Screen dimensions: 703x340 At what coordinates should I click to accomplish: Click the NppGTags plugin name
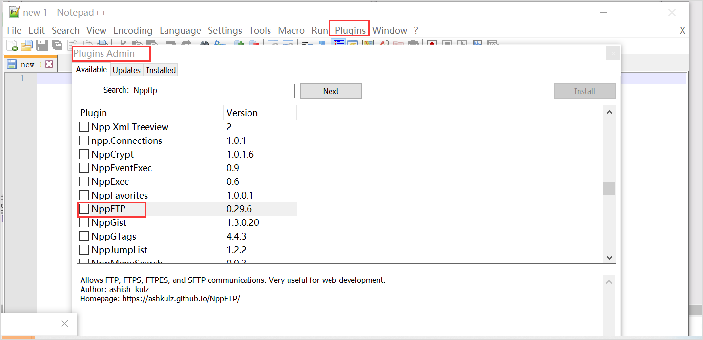point(114,237)
